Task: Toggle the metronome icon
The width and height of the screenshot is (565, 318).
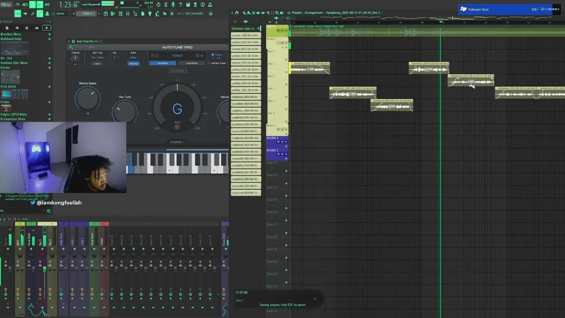Action: coord(17,4)
